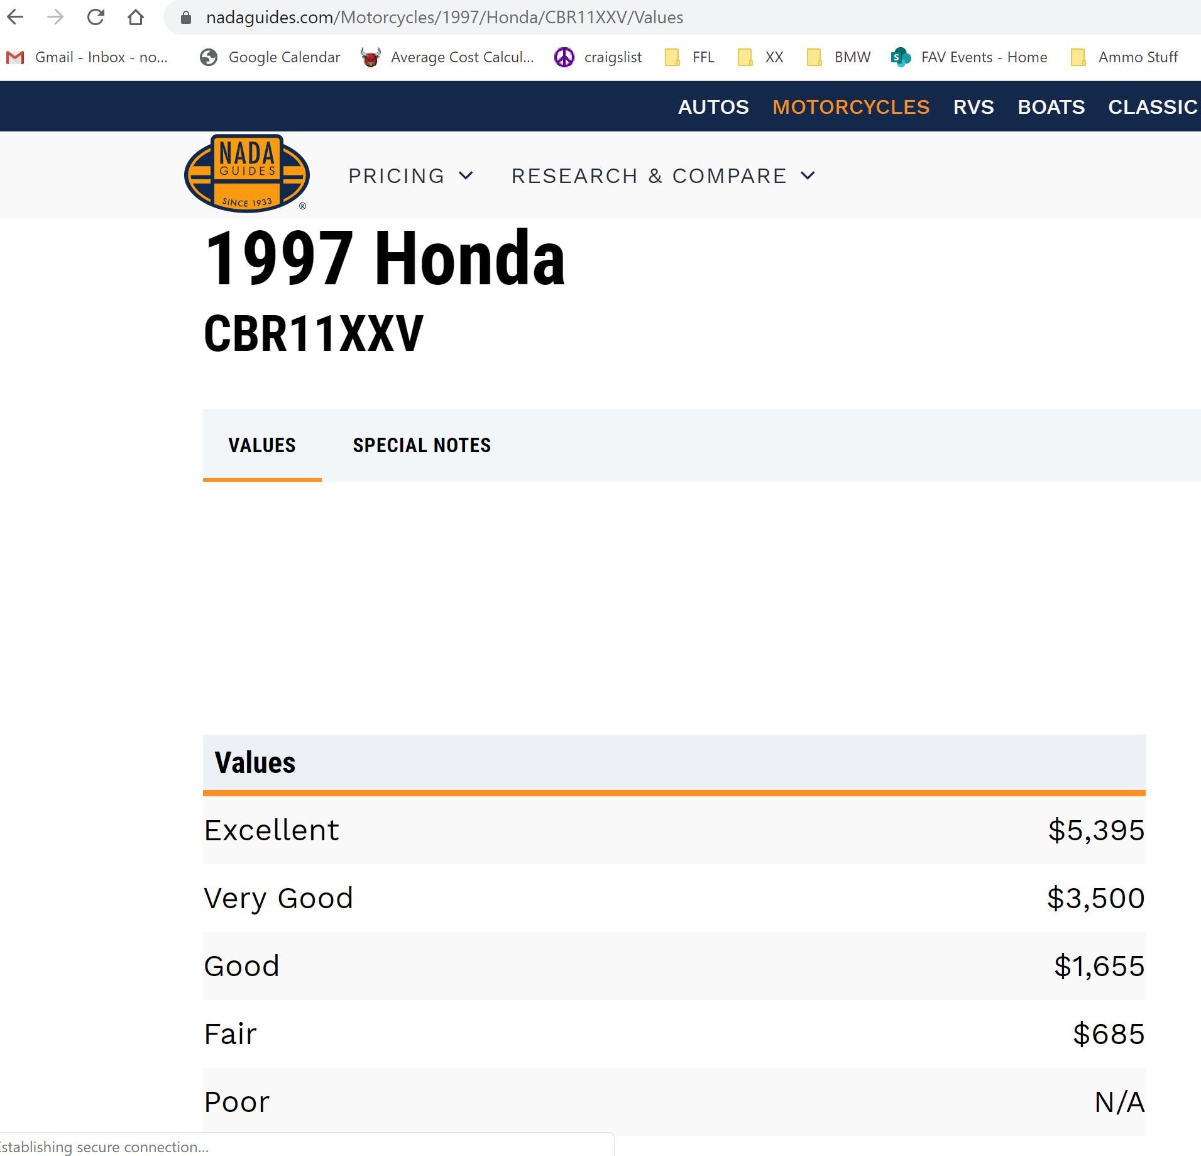Open the FFL bookmark folder

point(690,57)
